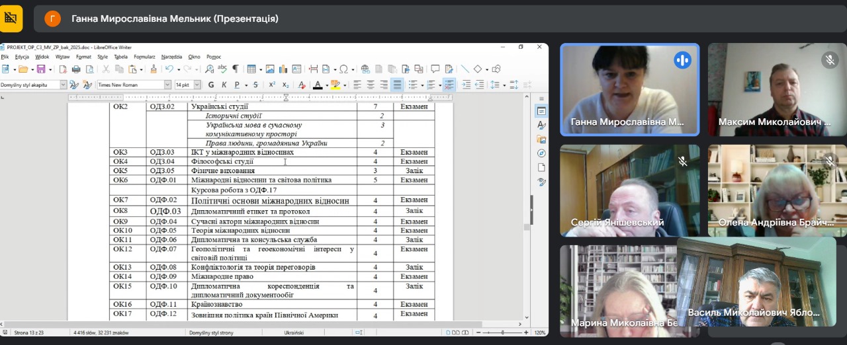
Task: Toggle formatting marks pilcrow button
Action: (234, 69)
